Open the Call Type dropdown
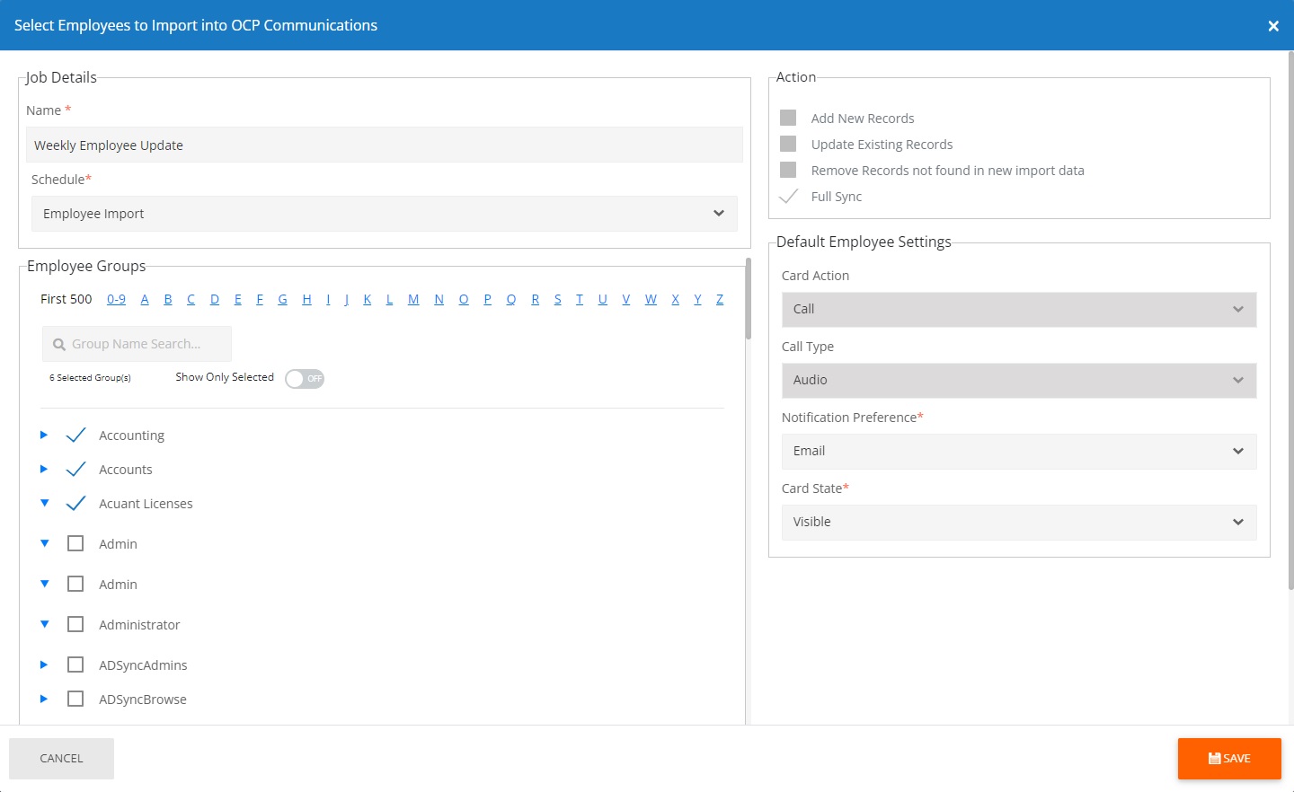Screen dimensions: 1294x792 pos(1019,380)
